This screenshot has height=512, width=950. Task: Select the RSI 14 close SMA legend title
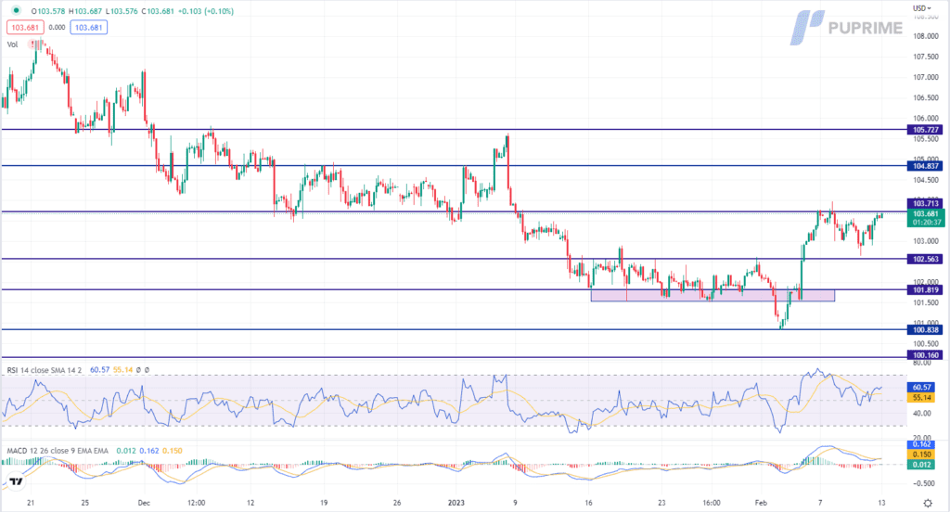click(45, 369)
